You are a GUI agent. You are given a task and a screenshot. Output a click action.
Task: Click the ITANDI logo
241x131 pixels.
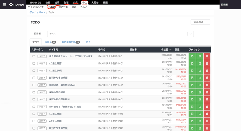(x=17, y=5)
